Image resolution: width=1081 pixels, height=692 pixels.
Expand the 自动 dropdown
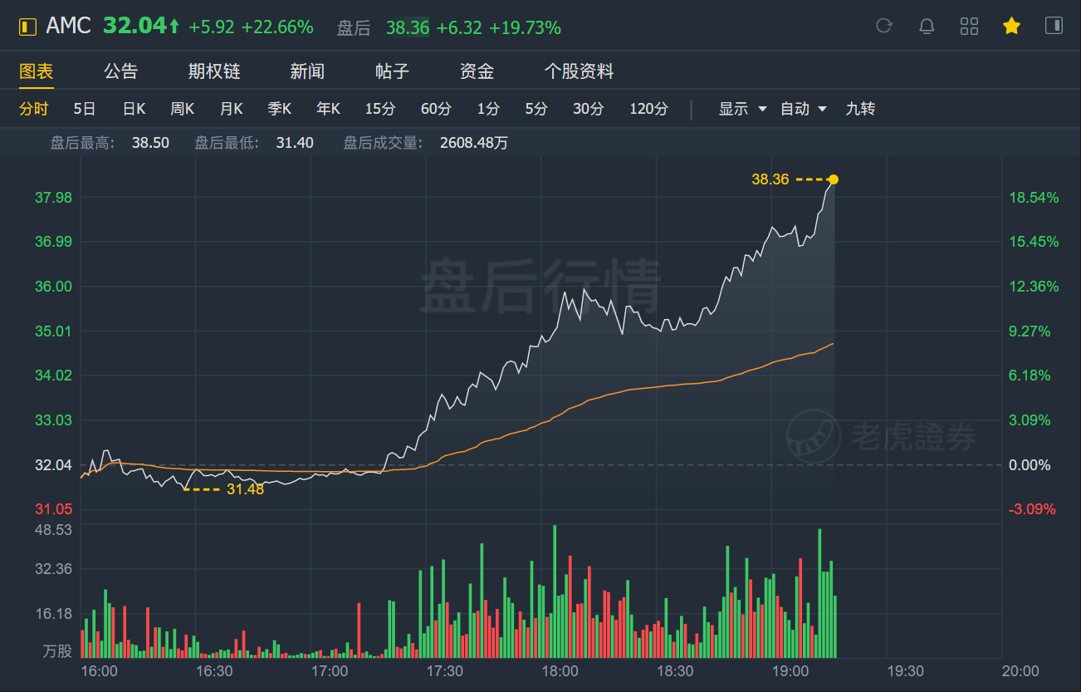point(803,109)
